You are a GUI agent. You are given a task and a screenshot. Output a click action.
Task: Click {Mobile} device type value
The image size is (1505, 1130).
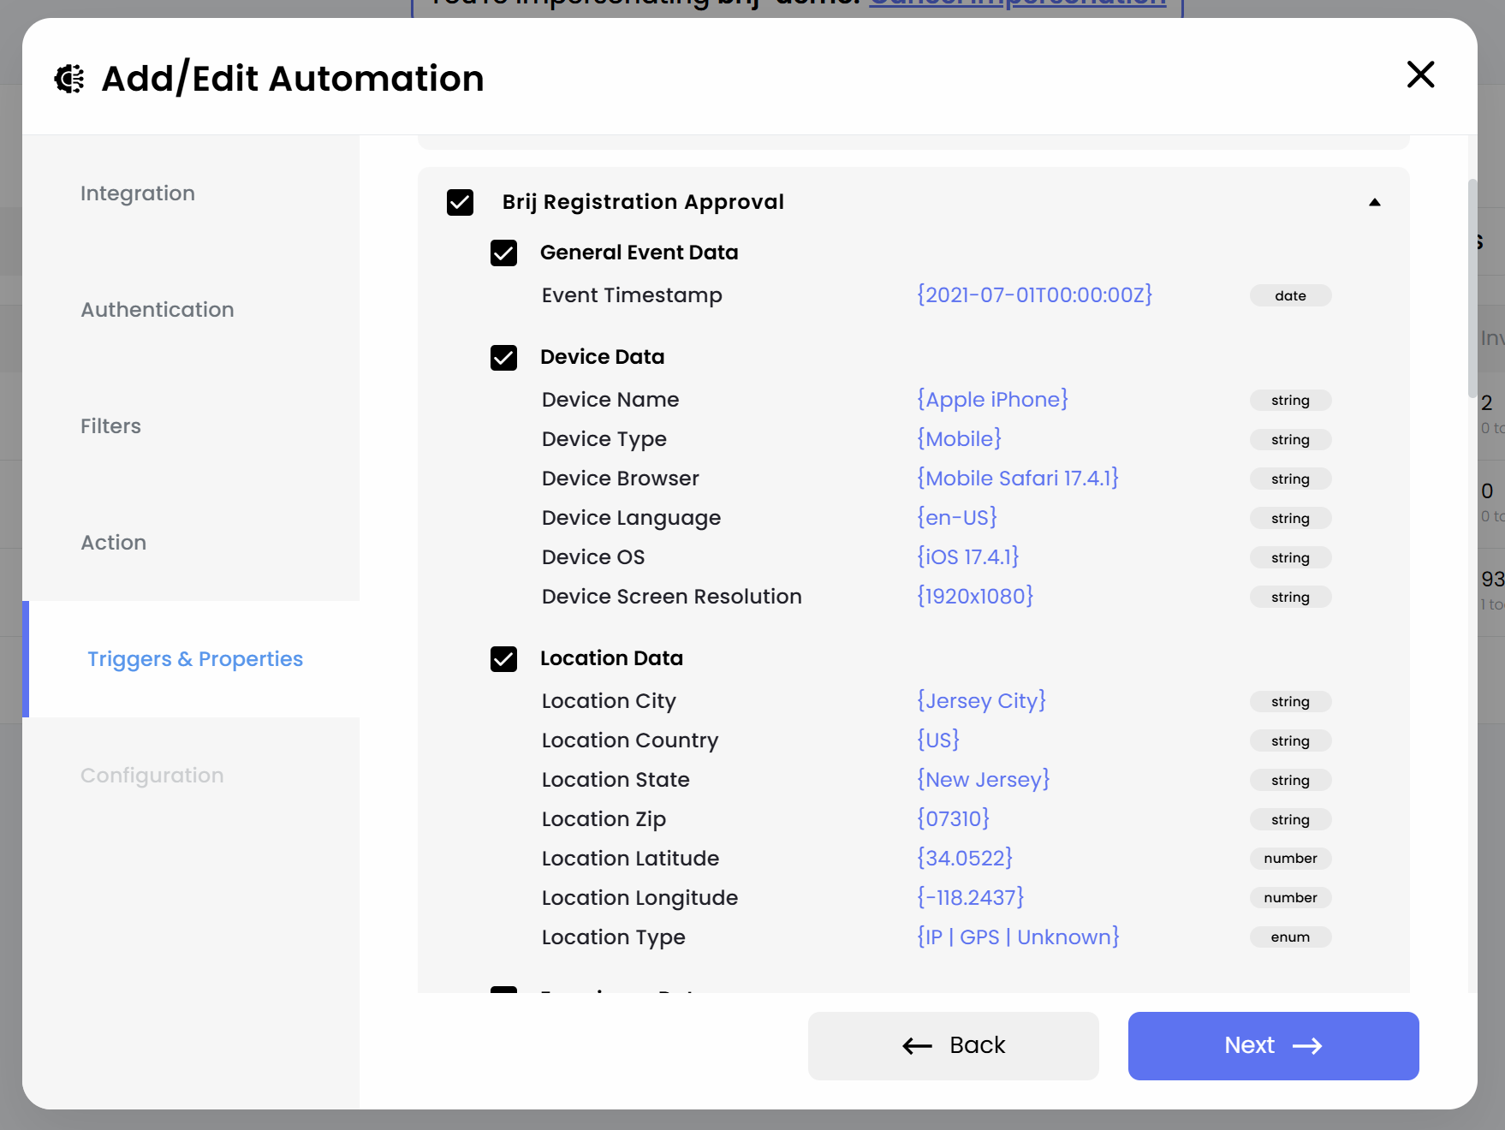pos(959,439)
